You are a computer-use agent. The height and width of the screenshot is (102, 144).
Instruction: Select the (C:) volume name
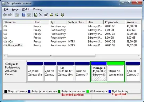[x=10, y=41]
